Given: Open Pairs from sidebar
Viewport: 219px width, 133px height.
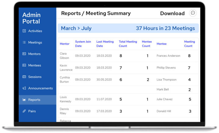Looking at the screenshot, I should (x=32, y=111).
